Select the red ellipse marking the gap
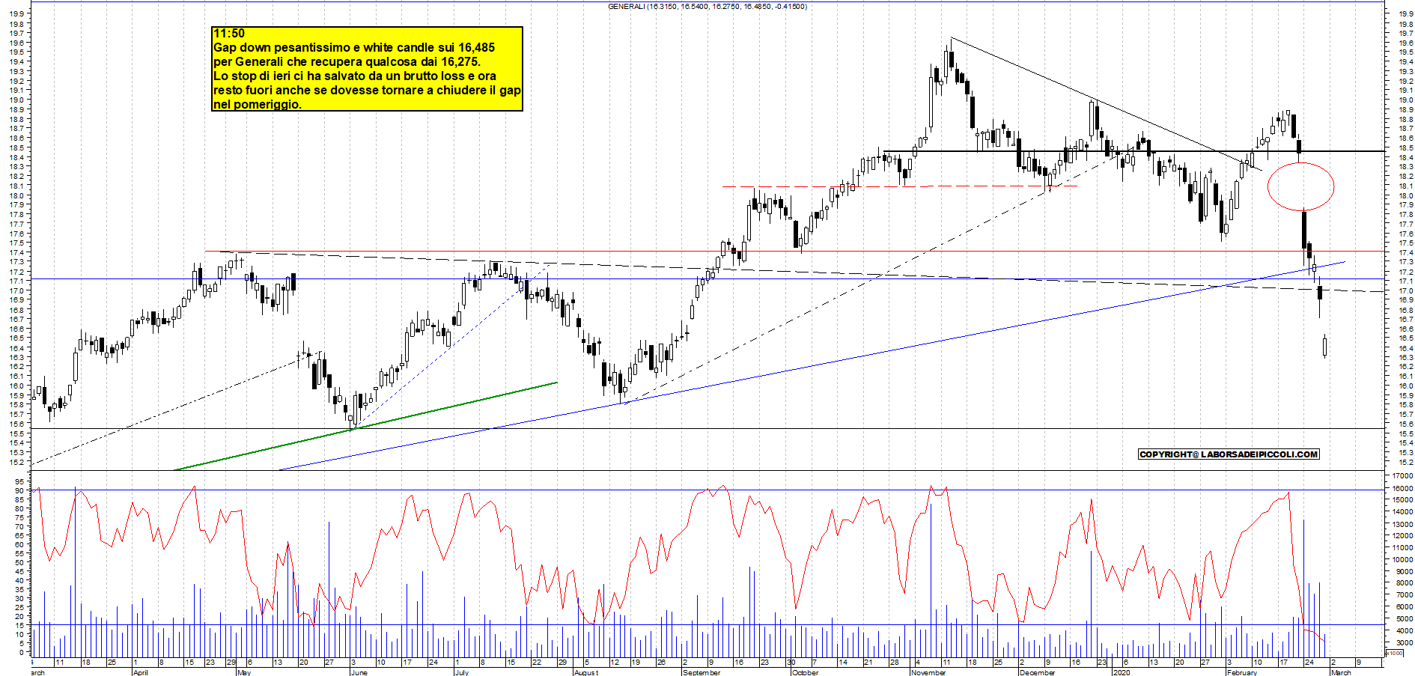Viewport: 1415px width, 676px height. coord(1301,186)
